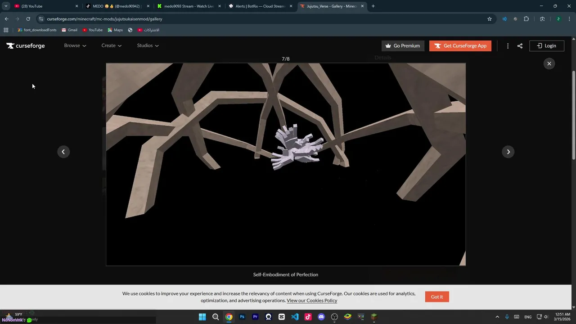Click the Self-Embodiment of Perfection caption
Screen dimensions: 576x324
pos(286,274)
